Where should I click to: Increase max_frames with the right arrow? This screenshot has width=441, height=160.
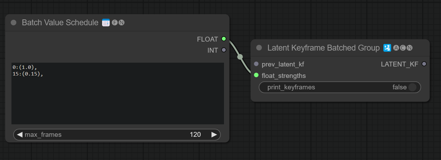[214, 134]
